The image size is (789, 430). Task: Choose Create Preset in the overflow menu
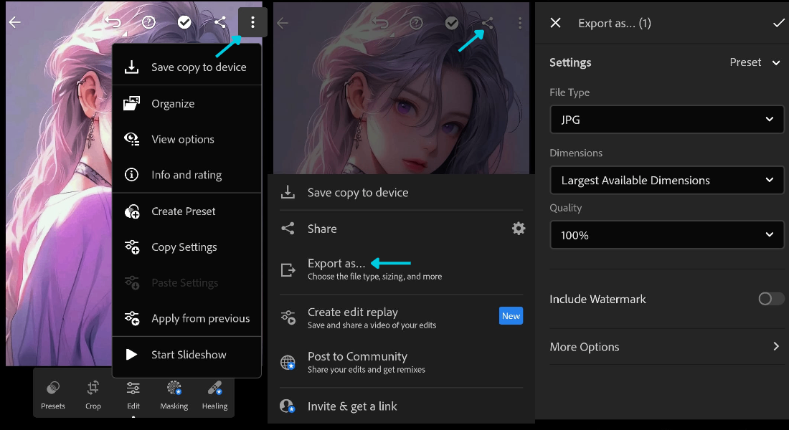click(186, 211)
